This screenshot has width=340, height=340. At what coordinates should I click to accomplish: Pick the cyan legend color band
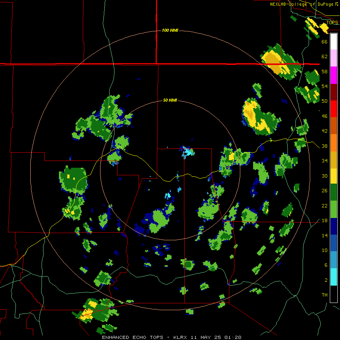point(334,277)
